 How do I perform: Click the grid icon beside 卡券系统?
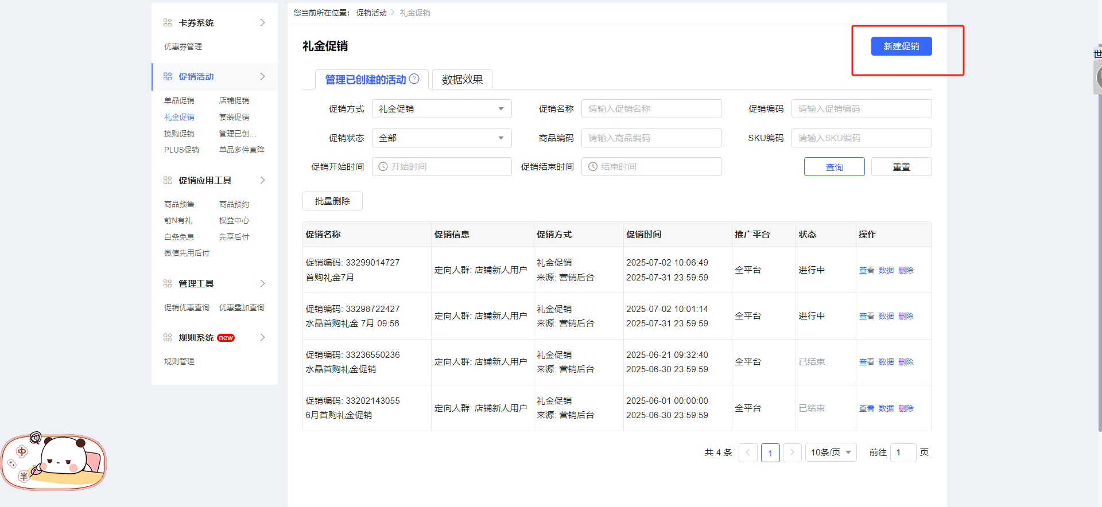tap(168, 23)
